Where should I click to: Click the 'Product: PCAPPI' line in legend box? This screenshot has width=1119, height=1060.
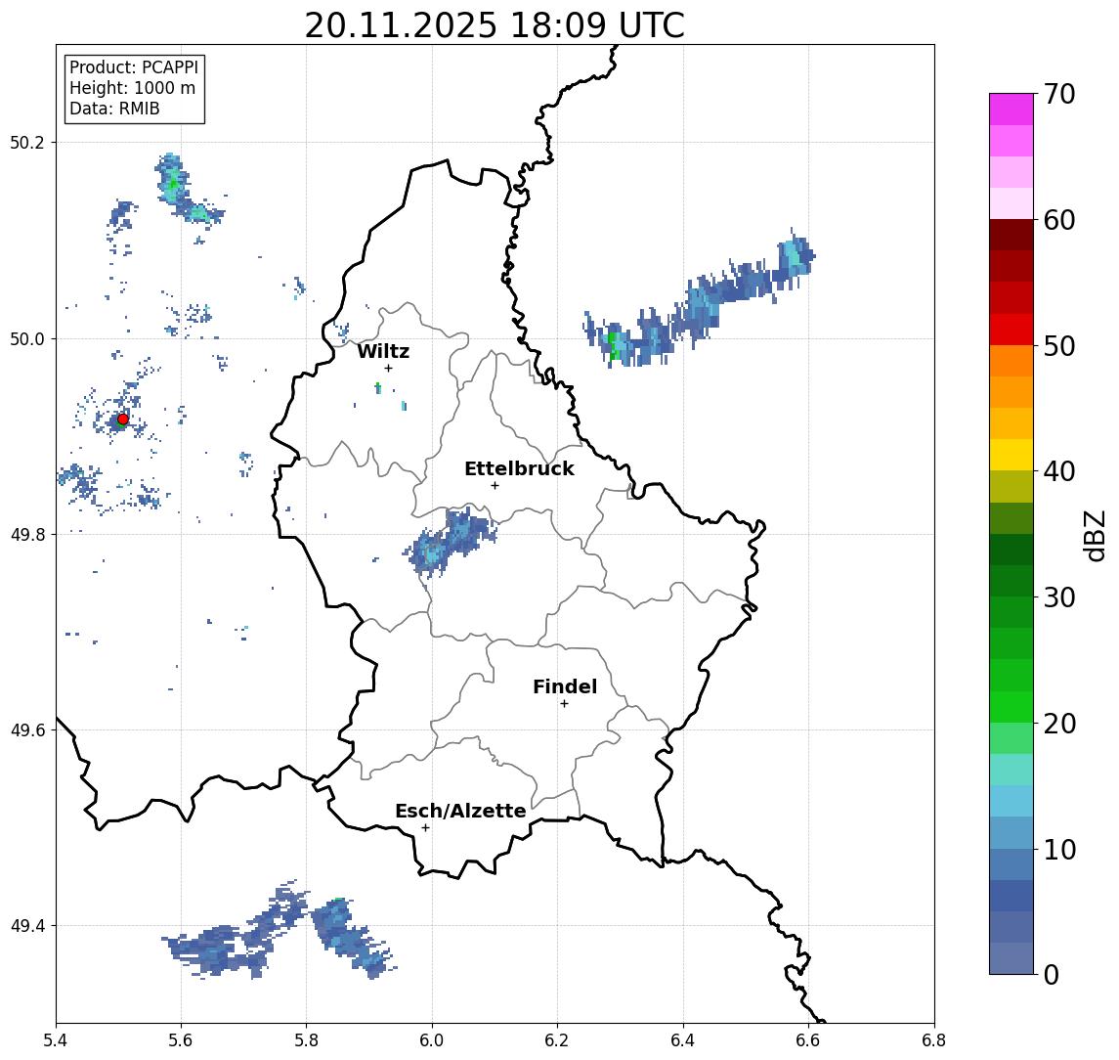point(134,67)
